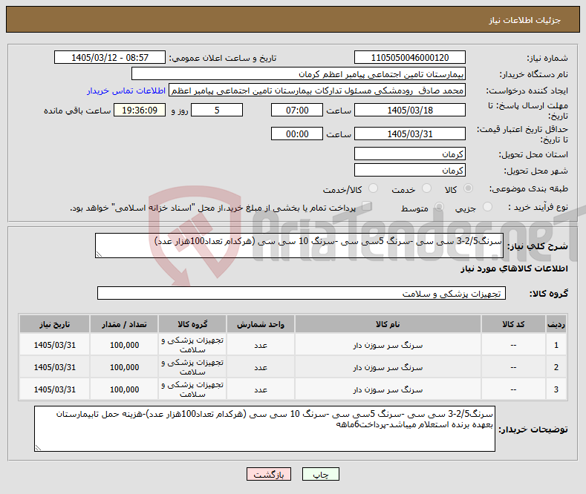Screen dimensions: 586x494
Task: Click need date 1405/03/31 in row 1
Action: pyautogui.click(x=54, y=345)
